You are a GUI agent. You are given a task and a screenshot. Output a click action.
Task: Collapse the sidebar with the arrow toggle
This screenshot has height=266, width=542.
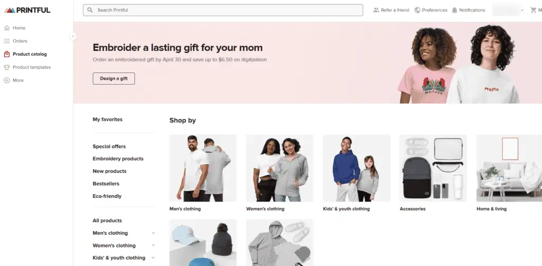[x=73, y=36]
